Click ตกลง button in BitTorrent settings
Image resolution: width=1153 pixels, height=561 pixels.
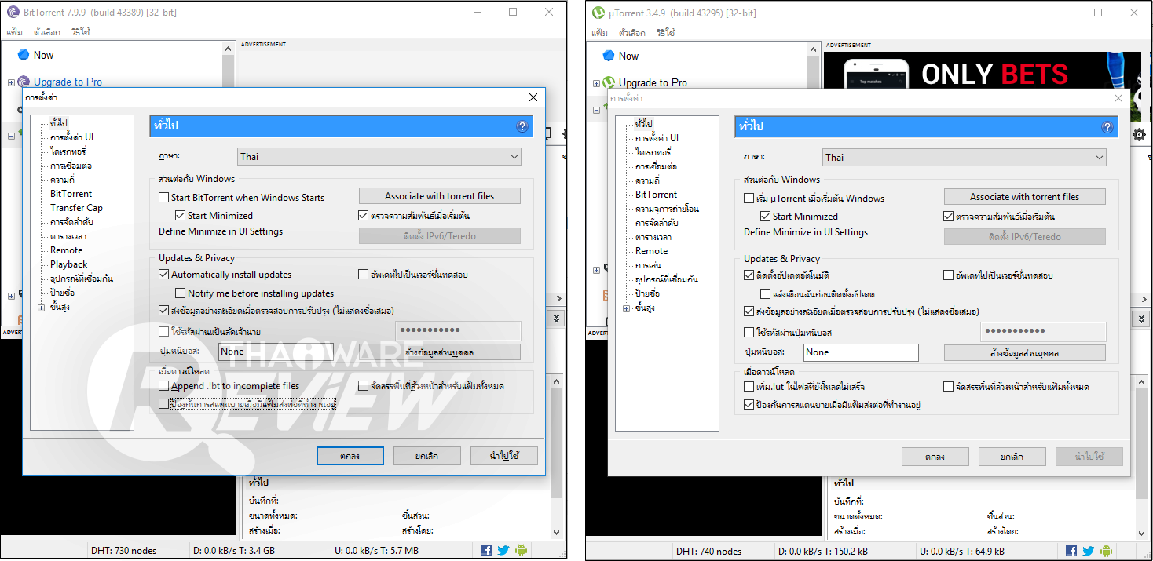pos(350,456)
